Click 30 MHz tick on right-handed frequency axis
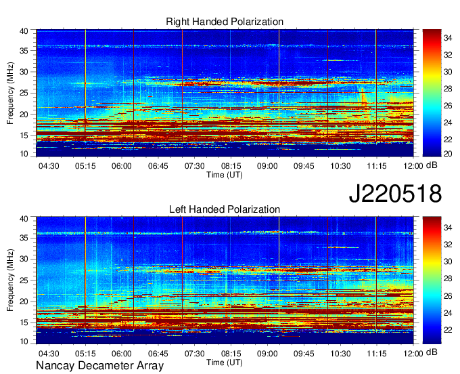This screenshot has height=374, width=460. pos(24,72)
